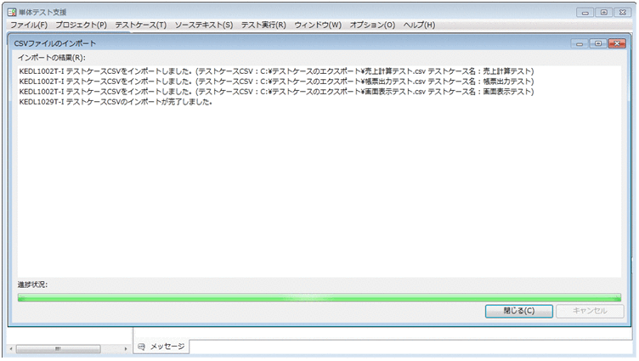Viewport: 639px width, 361px height.
Task: Open the ファイル(F) menu
Action: (29, 25)
